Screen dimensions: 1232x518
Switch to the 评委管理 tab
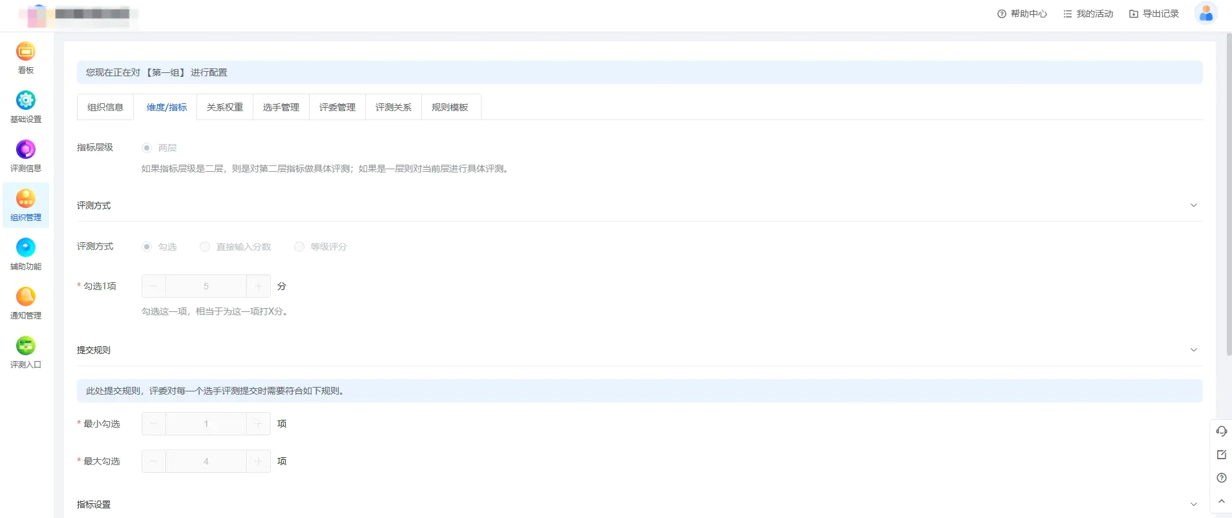337,107
